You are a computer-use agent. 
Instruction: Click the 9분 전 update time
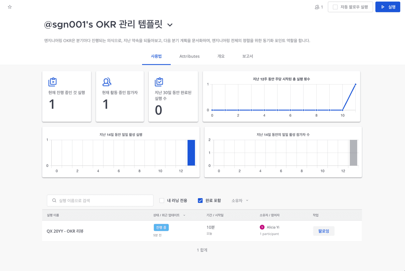(x=157, y=235)
